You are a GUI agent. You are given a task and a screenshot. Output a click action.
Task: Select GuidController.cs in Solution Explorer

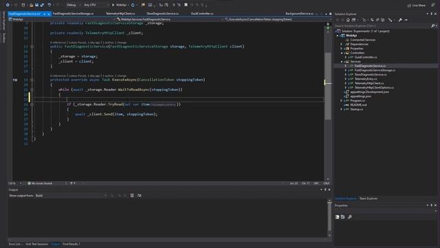coord(366,57)
